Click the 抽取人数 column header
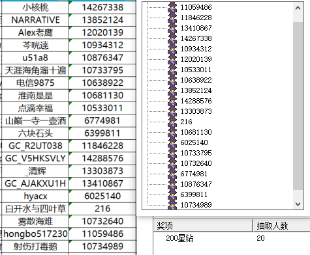 [x=281, y=226]
